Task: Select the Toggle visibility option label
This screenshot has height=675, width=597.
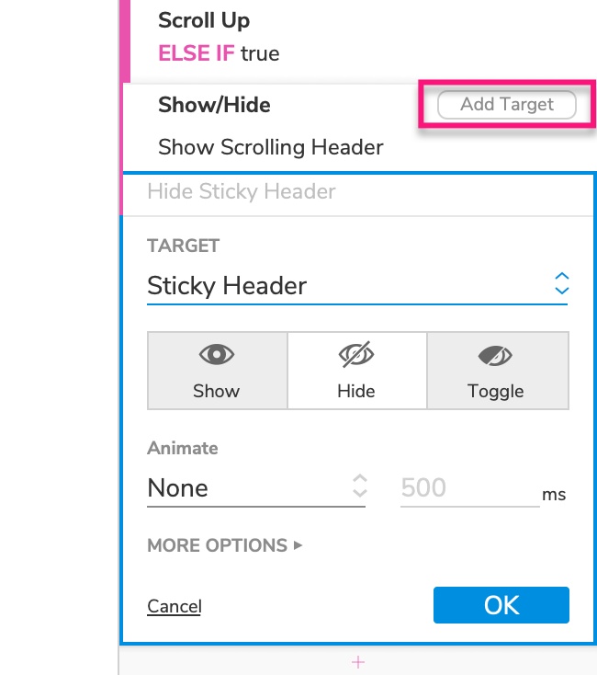Action: (x=496, y=391)
